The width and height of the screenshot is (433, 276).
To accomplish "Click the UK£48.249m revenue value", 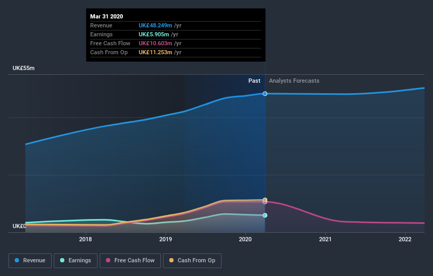I will tap(155, 25).
